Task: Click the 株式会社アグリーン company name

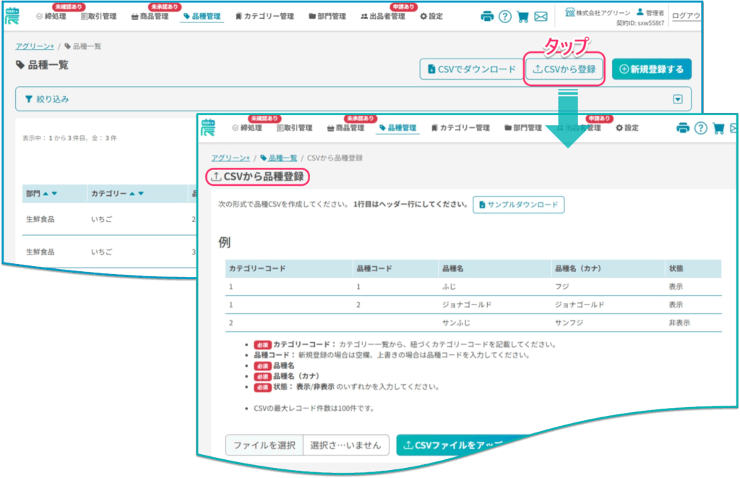Action: click(x=597, y=12)
